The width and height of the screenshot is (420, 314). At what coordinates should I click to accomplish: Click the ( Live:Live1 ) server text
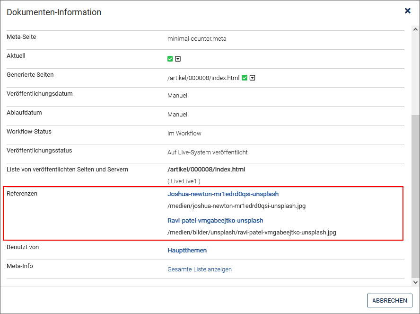[x=184, y=181]
